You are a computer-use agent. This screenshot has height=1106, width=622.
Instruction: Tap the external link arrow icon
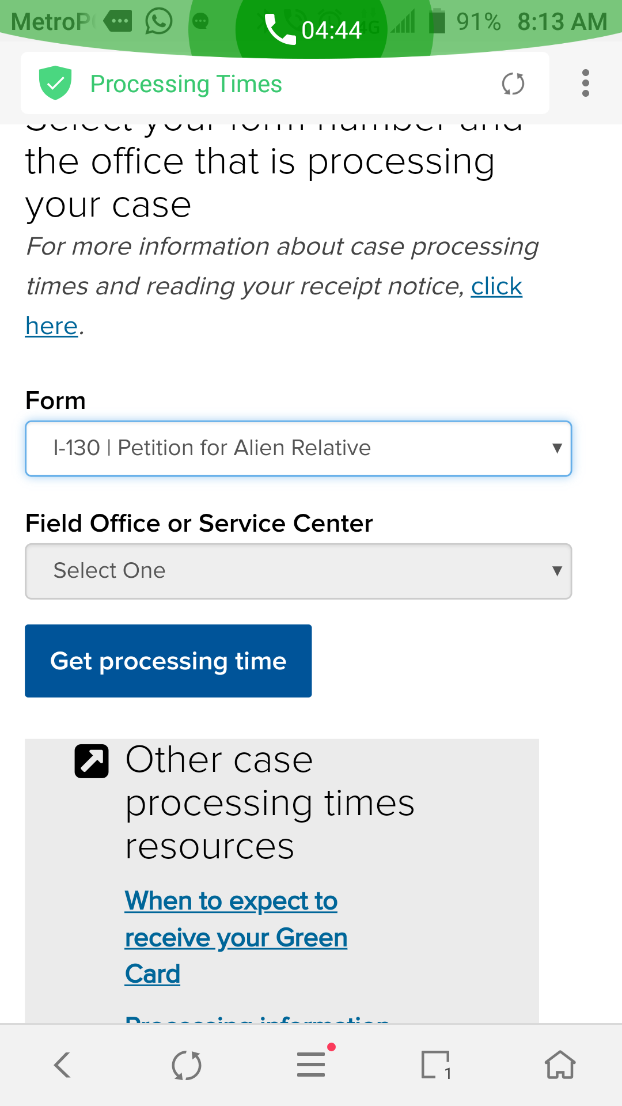point(92,762)
